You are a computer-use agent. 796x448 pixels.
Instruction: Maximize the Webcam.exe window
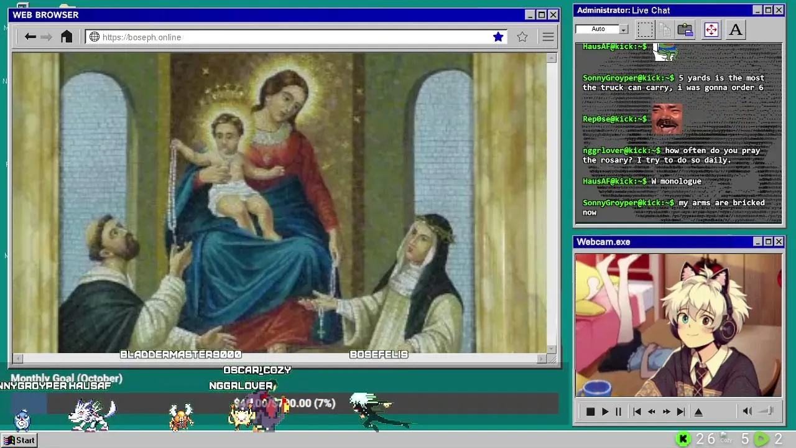pyautogui.click(x=768, y=241)
